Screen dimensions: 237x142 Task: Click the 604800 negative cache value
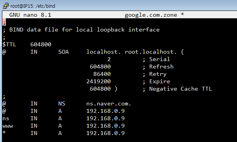(100, 89)
